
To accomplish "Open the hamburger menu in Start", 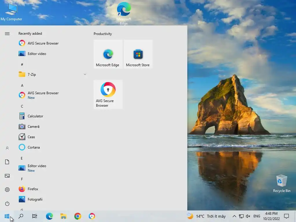I will pos(7,34).
